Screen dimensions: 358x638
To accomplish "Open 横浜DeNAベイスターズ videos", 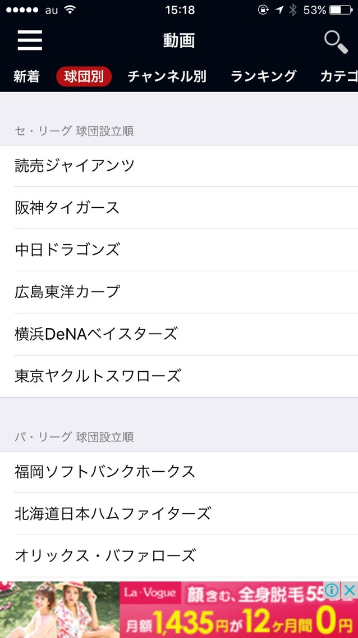I will 179,334.
